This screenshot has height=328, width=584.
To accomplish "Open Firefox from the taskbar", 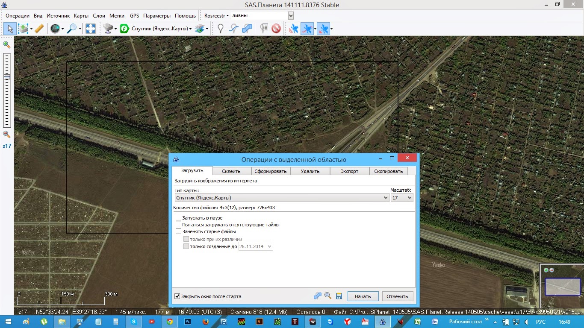I will [206, 321].
